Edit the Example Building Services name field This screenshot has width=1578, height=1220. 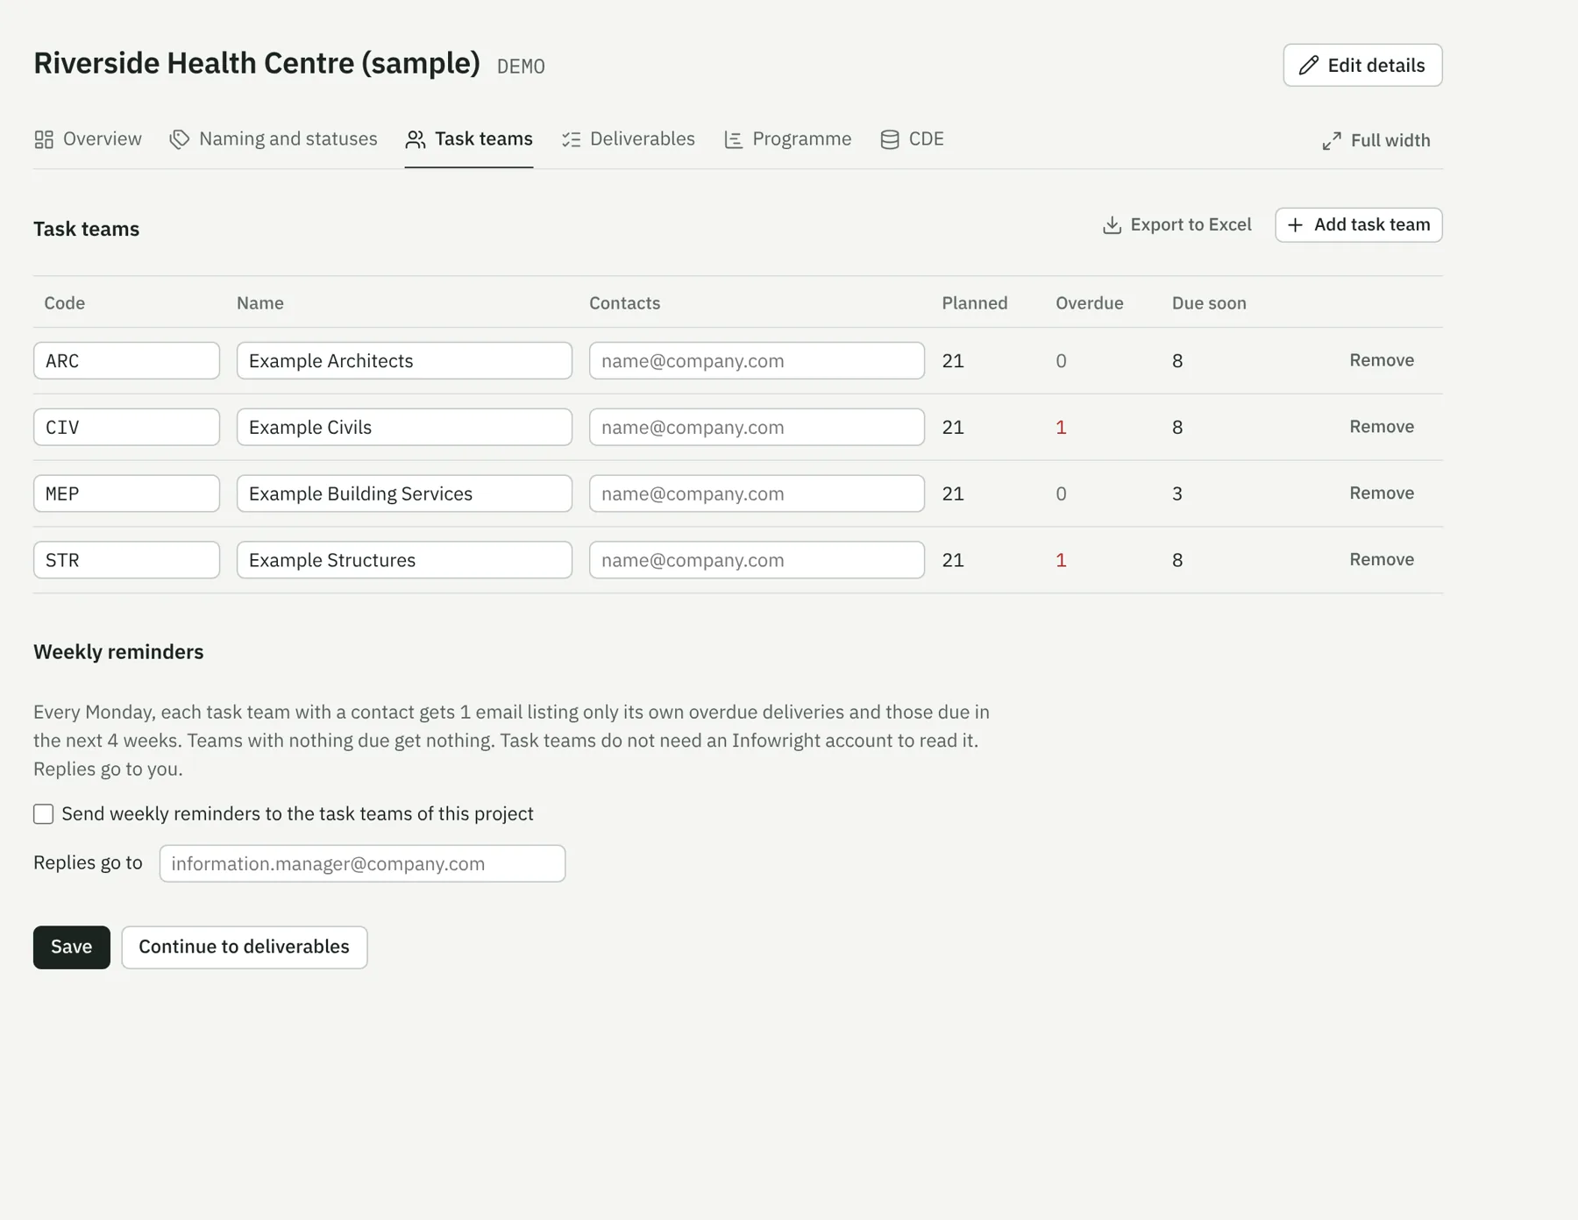[404, 494]
